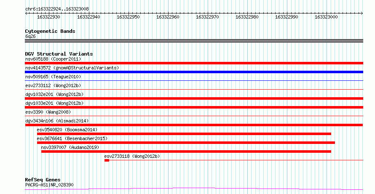Viewport: 375px width, 194px height.
Task: Click the red bar for nsv3397007
Action: 186,151
